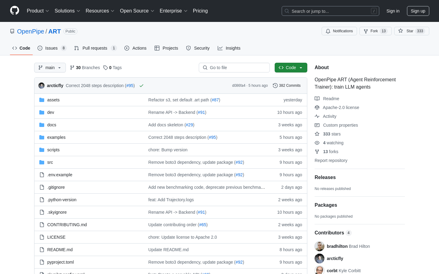The image size is (439, 274).
Task: Click the Sign in link
Action: (393, 11)
